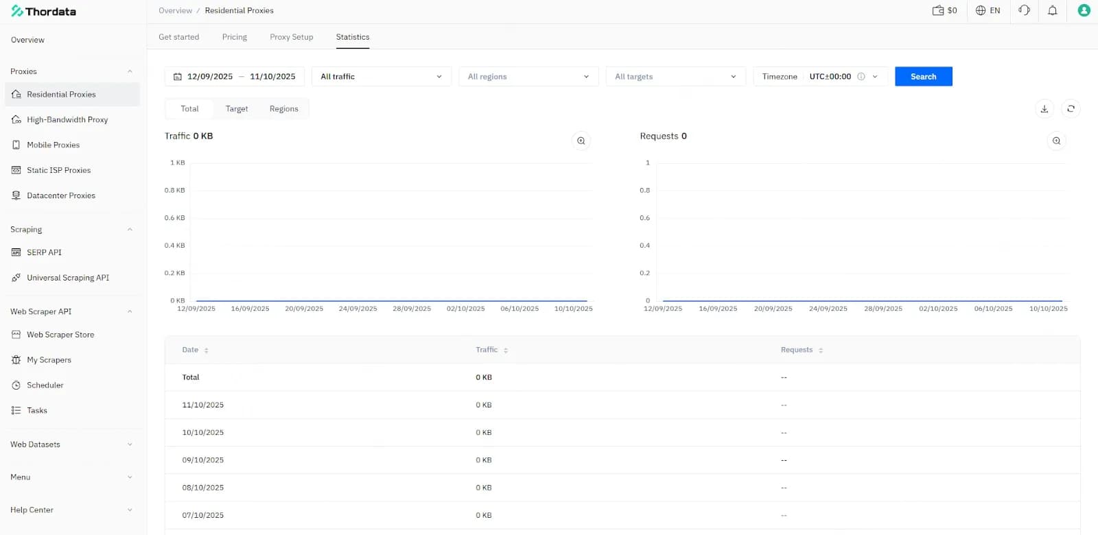Click the refresh statistics icon
The image size is (1098, 535).
[x=1071, y=109]
